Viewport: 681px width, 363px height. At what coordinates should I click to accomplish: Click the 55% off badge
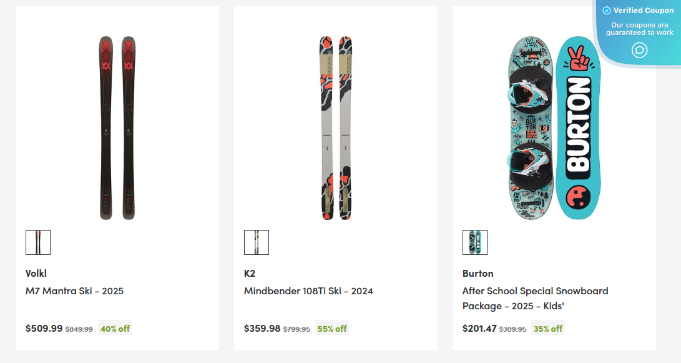pos(331,327)
